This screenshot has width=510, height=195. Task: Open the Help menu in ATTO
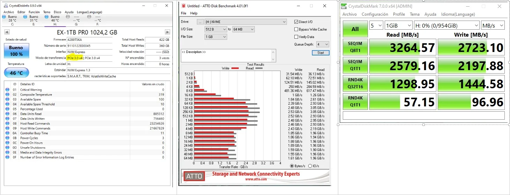[194, 13]
